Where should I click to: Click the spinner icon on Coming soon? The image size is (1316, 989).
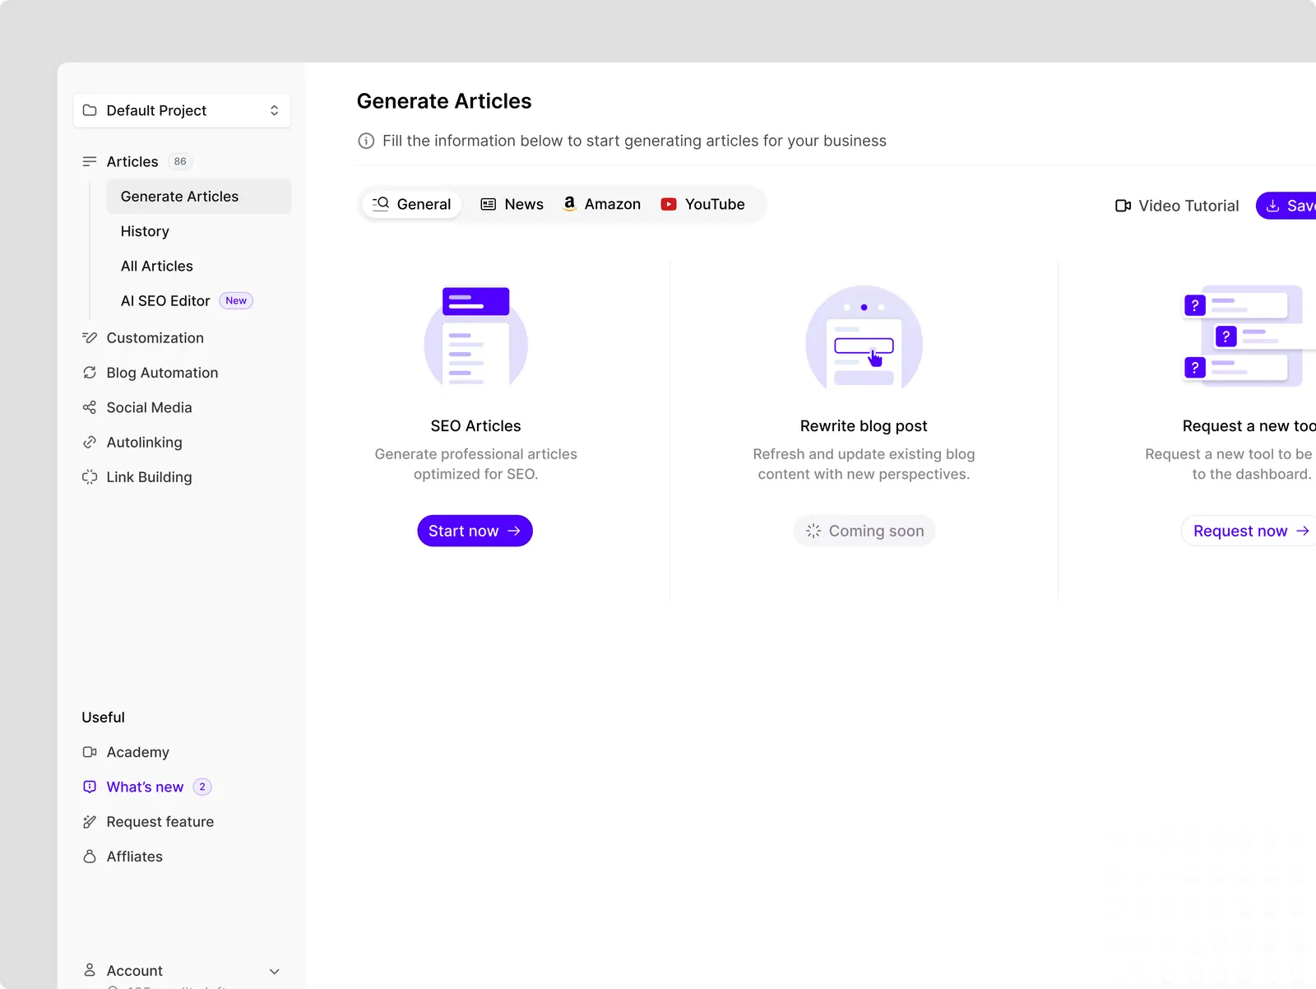tap(813, 531)
